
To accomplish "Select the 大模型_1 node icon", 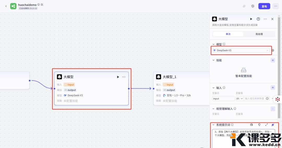I will (x=158, y=77).
